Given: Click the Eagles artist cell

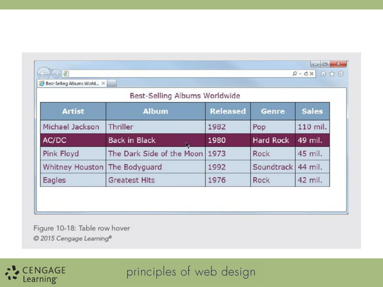Looking at the screenshot, I should 73,180.
